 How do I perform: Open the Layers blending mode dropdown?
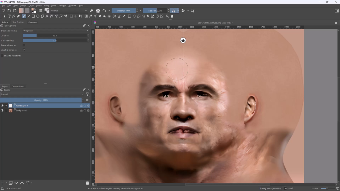(42, 95)
